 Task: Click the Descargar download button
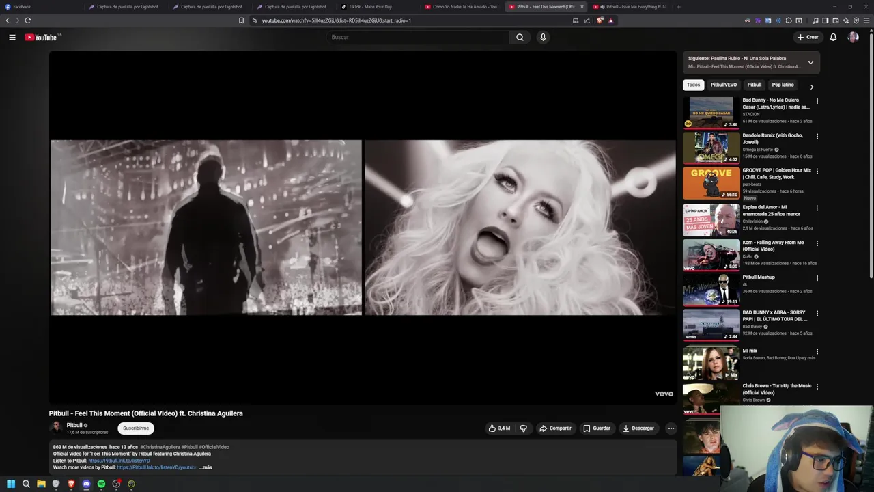(x=638, y=428)
